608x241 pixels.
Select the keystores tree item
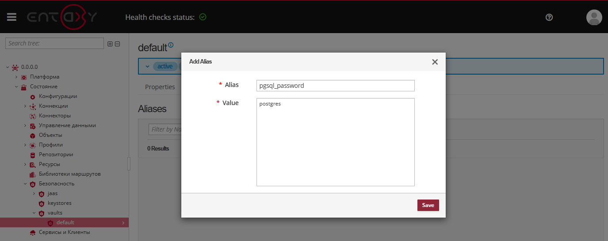coord(59,203)
